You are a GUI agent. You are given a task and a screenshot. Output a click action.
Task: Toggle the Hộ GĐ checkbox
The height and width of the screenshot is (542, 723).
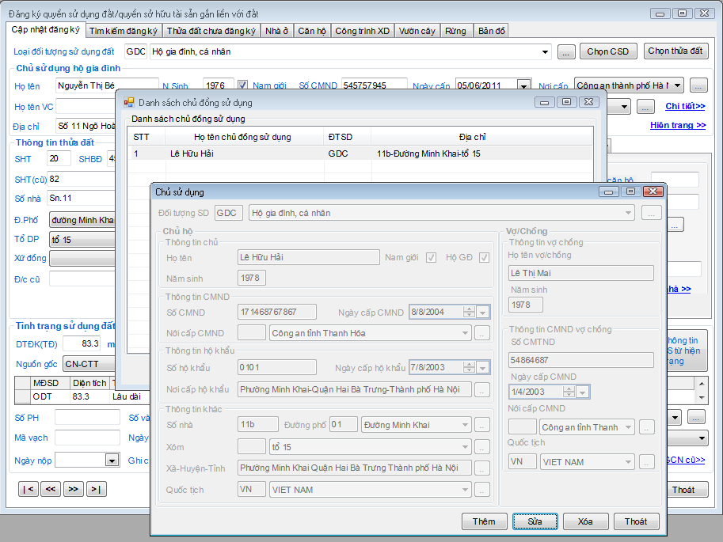[484, 257]
